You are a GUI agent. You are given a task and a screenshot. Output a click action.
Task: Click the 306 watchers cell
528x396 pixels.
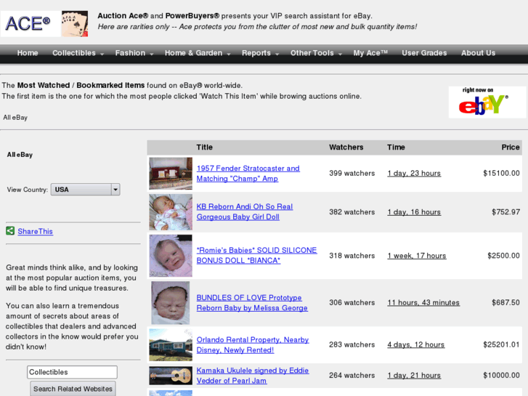[352, 303]
